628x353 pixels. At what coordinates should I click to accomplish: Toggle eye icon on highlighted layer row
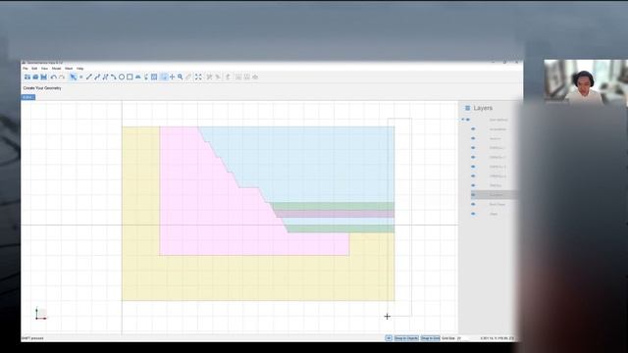(473, 195)
